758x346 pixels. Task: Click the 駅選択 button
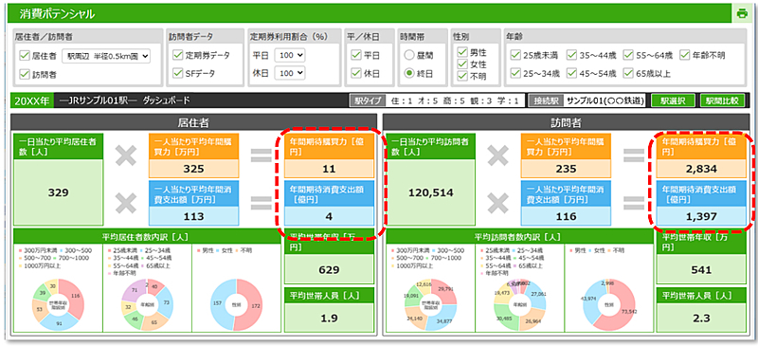pos(673,100)
